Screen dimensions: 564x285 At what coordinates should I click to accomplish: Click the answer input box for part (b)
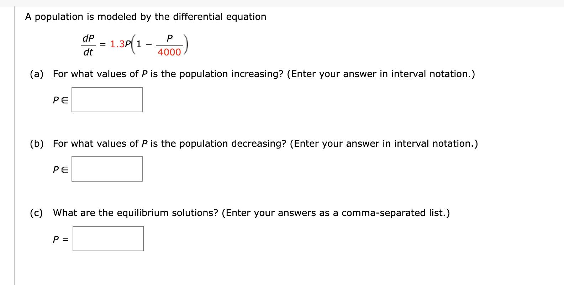click(x=107, y=169)
